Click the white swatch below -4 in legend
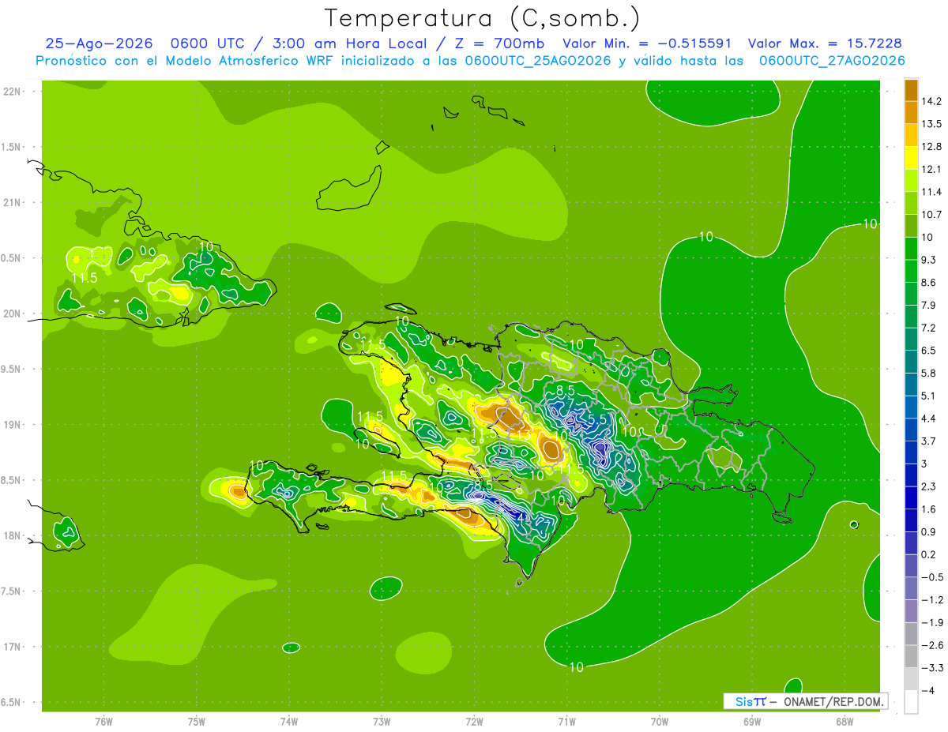Viewport: 948px width, 732px height. tap(911, 702)
